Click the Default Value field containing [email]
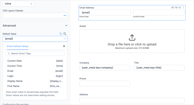This screenshot has width=194, height=105. click(x=35, y=39)
